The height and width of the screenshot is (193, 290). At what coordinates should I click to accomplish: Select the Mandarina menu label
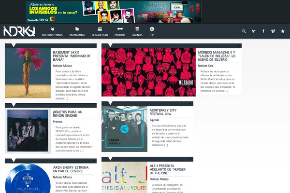tap(77, 35)
